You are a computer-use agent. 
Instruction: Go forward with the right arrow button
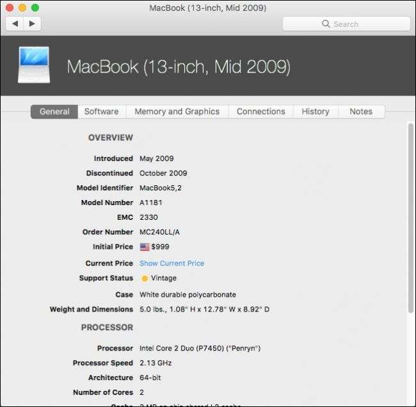click(x=32, y=24)
